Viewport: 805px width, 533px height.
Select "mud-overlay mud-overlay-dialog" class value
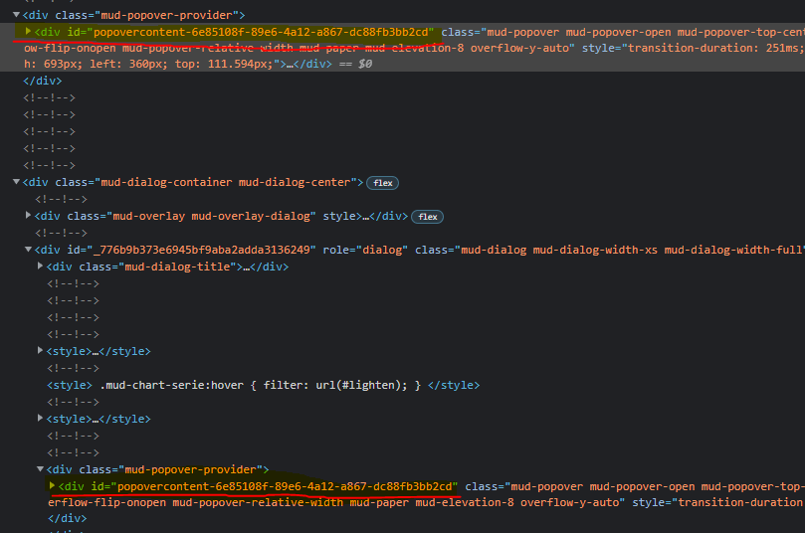point(211,216)
